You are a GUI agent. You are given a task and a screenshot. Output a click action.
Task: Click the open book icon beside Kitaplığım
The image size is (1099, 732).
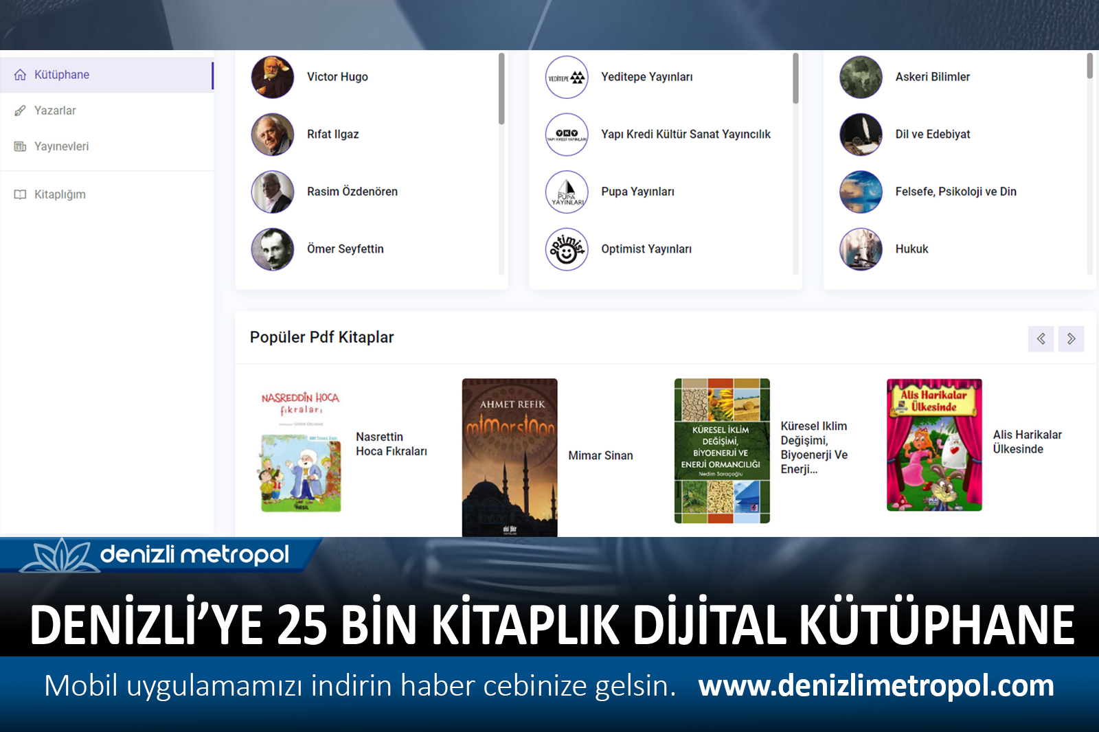(20, 194)
